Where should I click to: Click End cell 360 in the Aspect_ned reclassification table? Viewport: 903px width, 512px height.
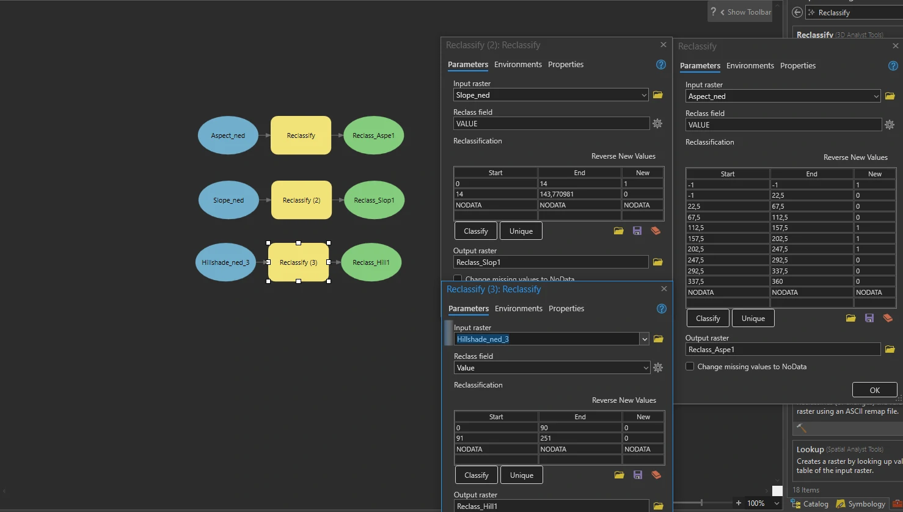(x=811, y=281)
